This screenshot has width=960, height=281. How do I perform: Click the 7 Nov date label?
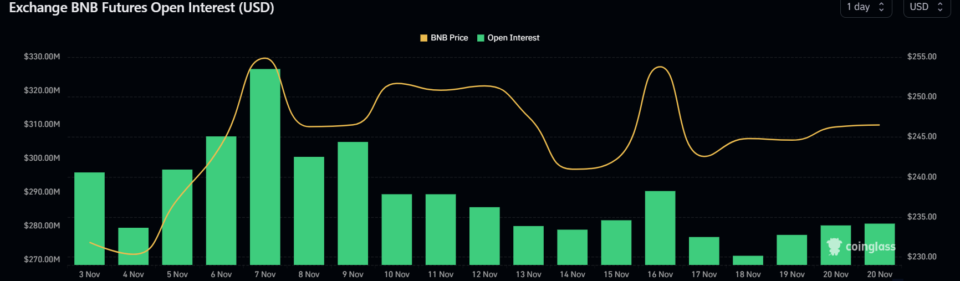tap(265, 274)
